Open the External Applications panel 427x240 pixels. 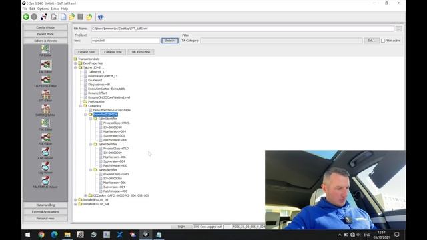point(45,212)
